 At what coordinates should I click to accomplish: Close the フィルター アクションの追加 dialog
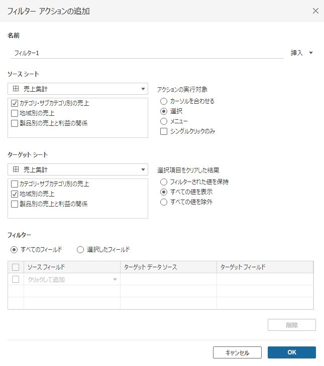315,11
